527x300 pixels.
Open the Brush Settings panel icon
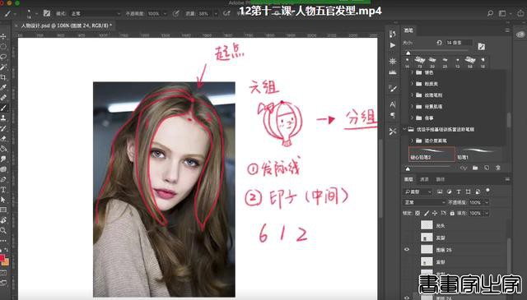click(x=392, y=88)
